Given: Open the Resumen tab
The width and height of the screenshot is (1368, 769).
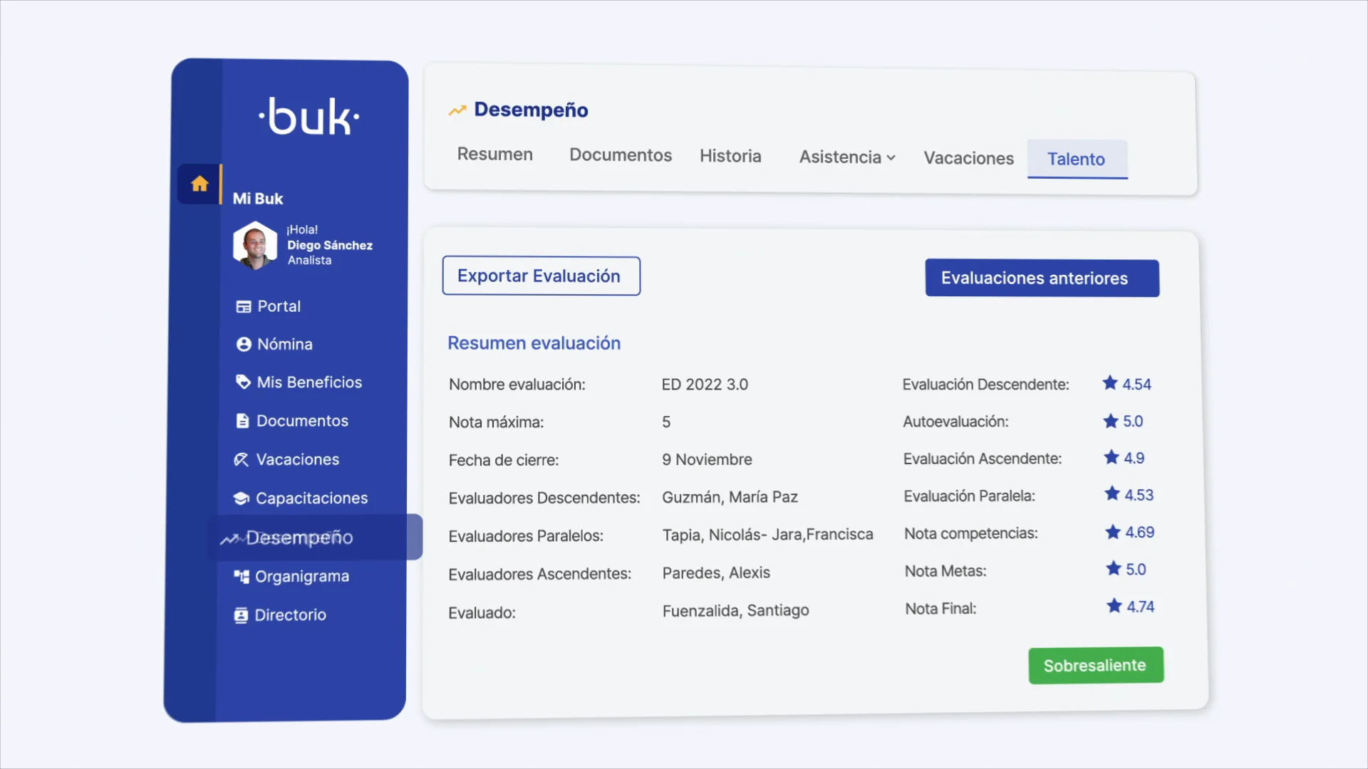Looking at the screenshot, I should pyautogui.click(x=494, y=155).
